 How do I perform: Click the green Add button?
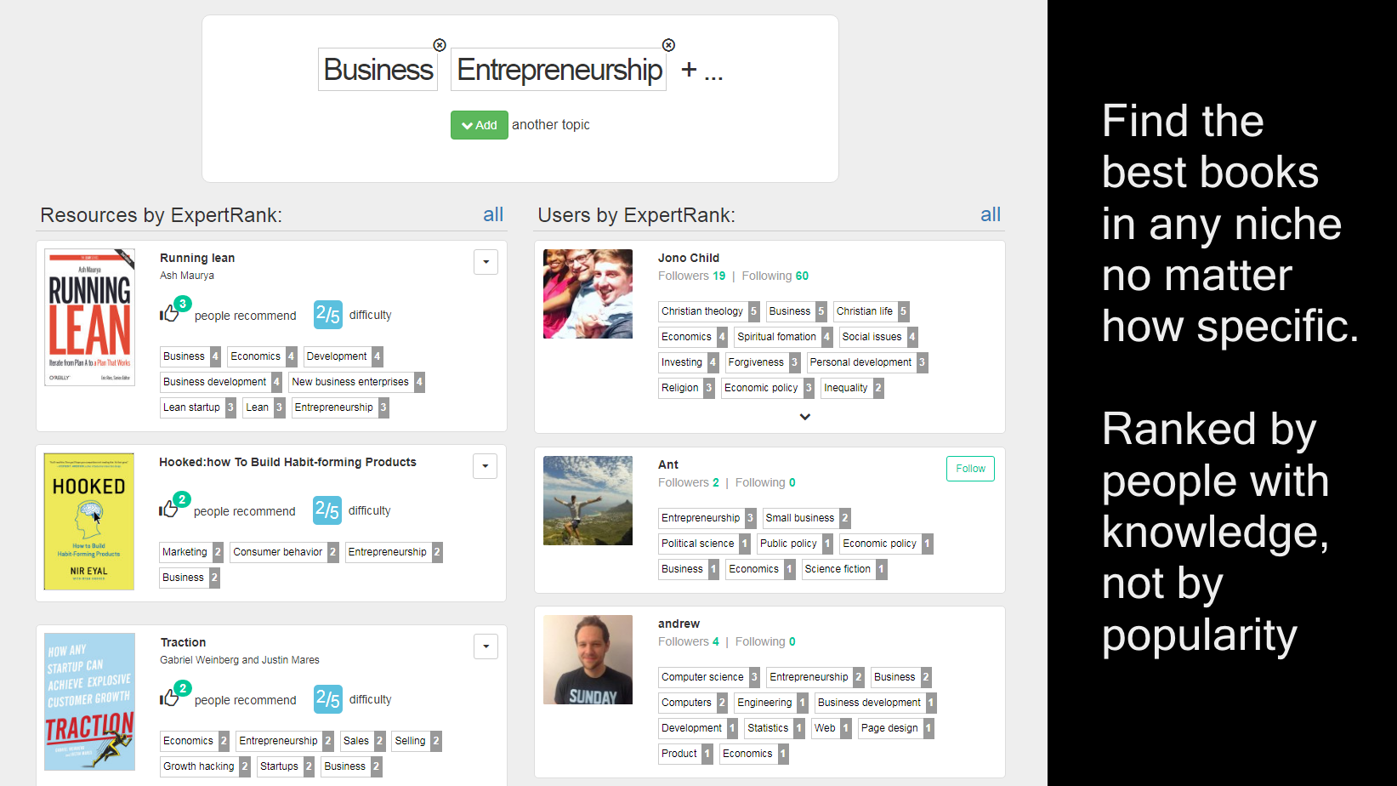tap(479, 125)
